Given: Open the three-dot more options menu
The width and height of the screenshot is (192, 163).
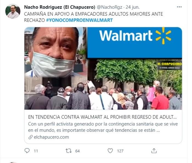Looking at the screenshot, I should pyautogui.click(x=179, y=7).
